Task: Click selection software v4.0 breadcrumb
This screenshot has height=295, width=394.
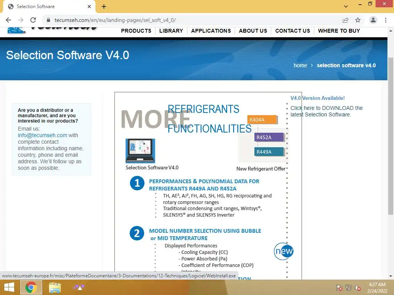Action: click(x=346, y=65)
